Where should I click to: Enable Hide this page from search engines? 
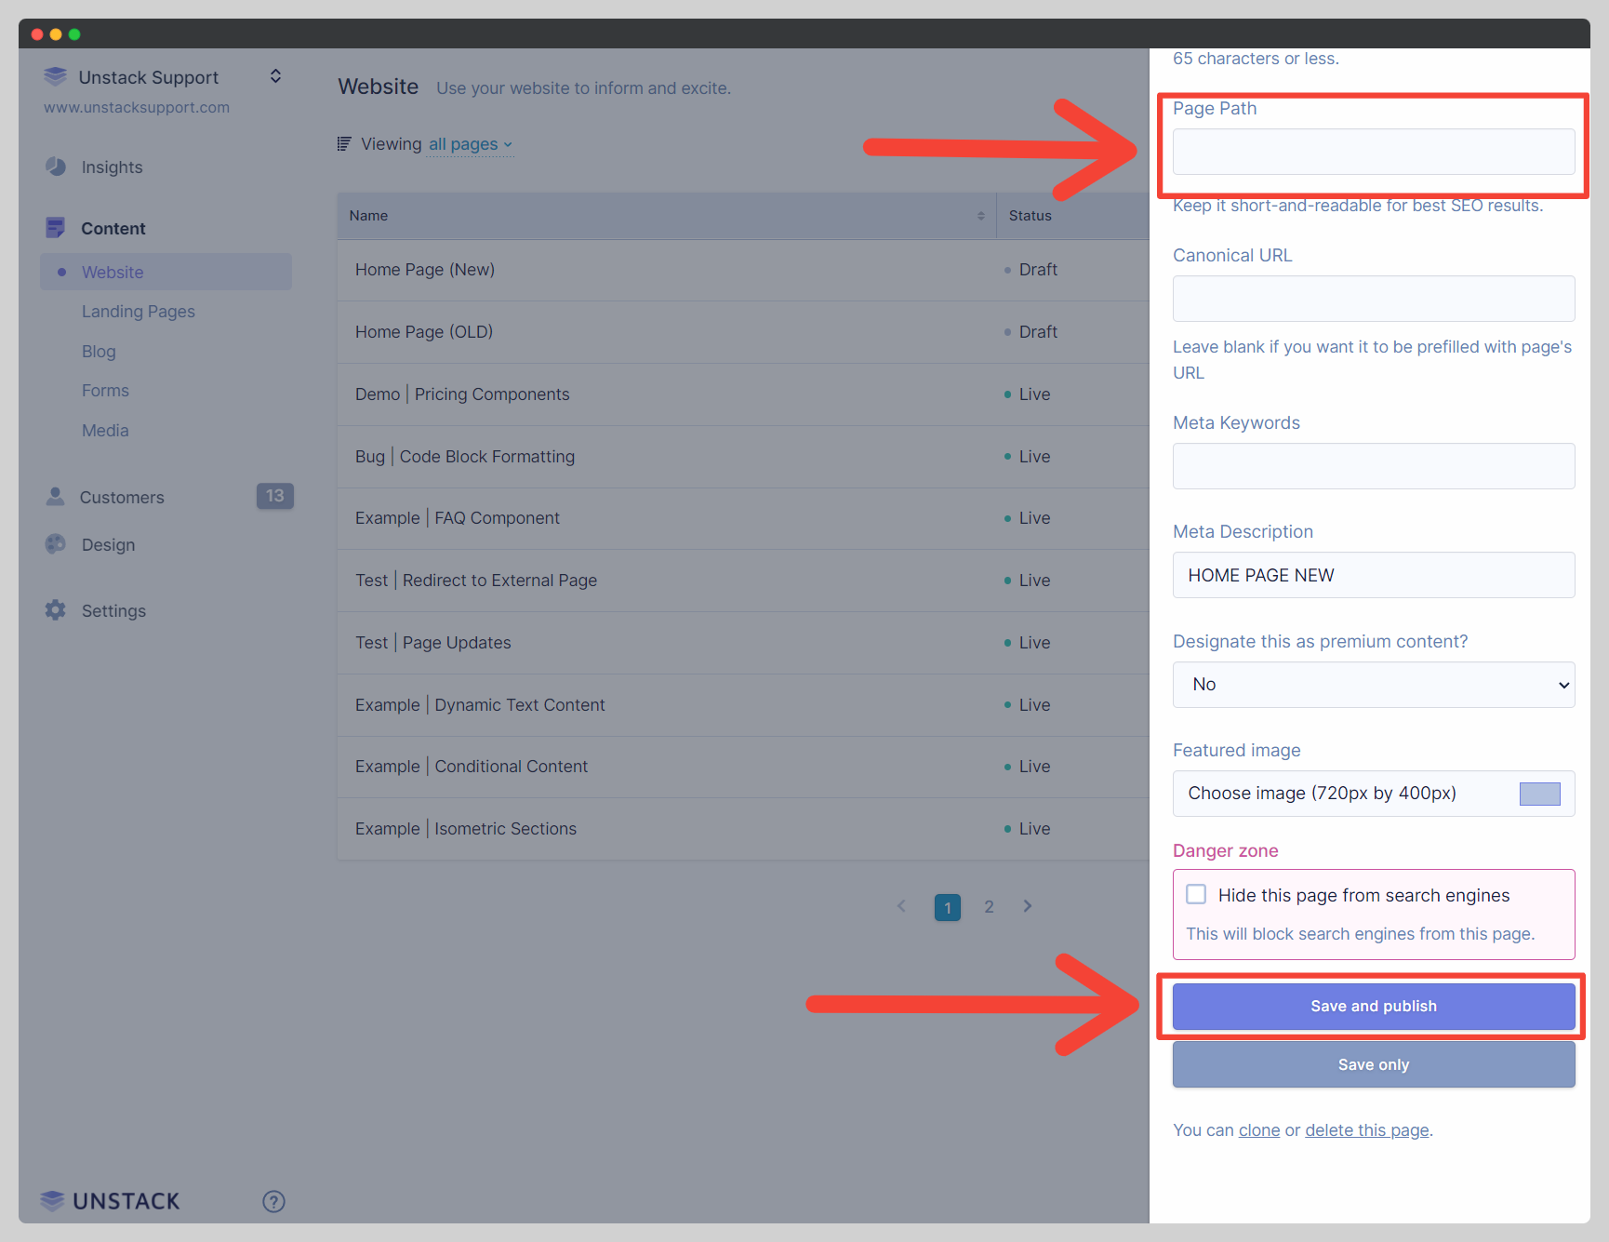[x=1197, y=894]
